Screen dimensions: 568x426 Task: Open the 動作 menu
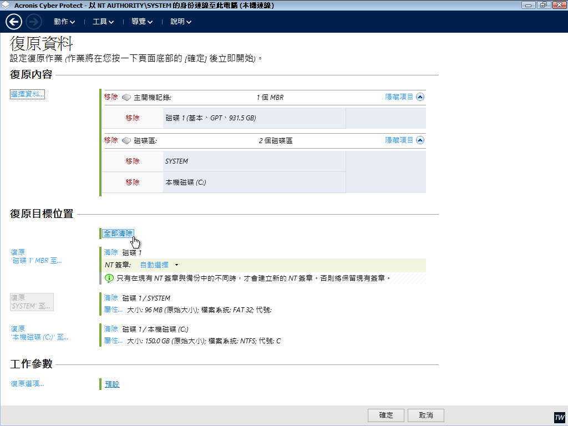click(64, 22)
